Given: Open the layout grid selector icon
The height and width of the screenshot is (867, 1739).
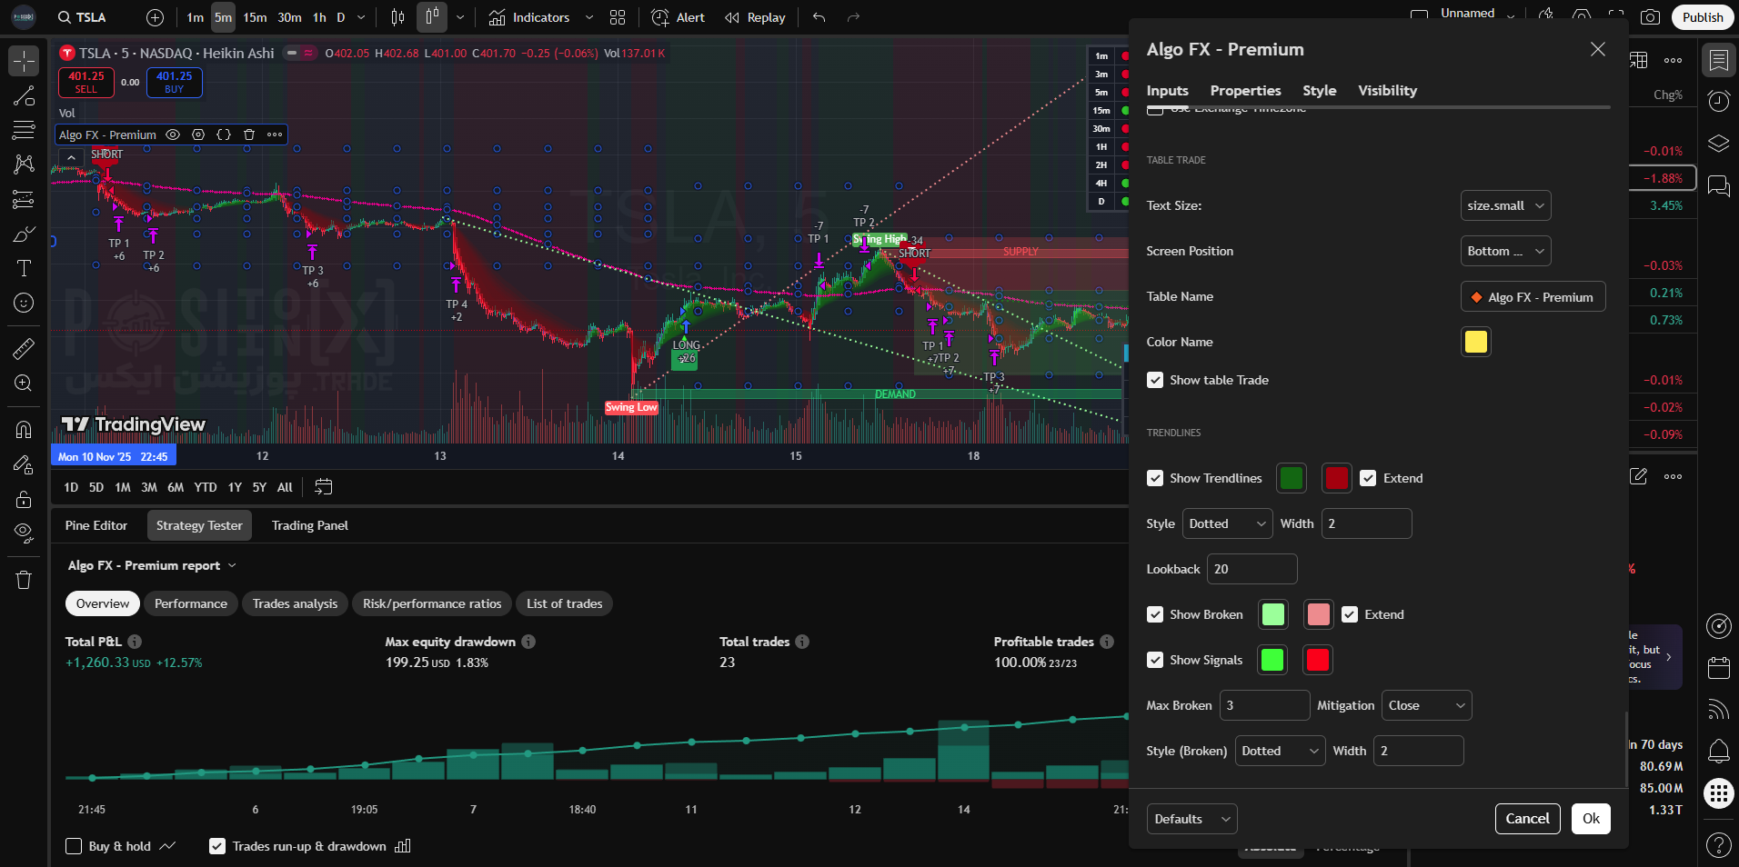Looking at the screenshot, I should click(618, 17).
